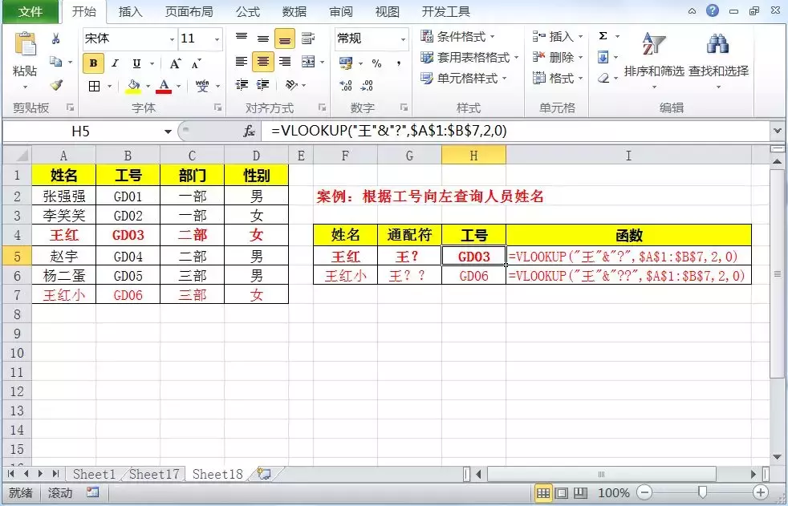Click the Clear eraser icon
Screen dimensions: 788x506
point(603,79)
